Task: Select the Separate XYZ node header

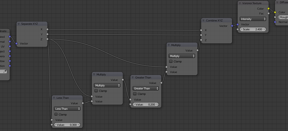Action: 32,24
